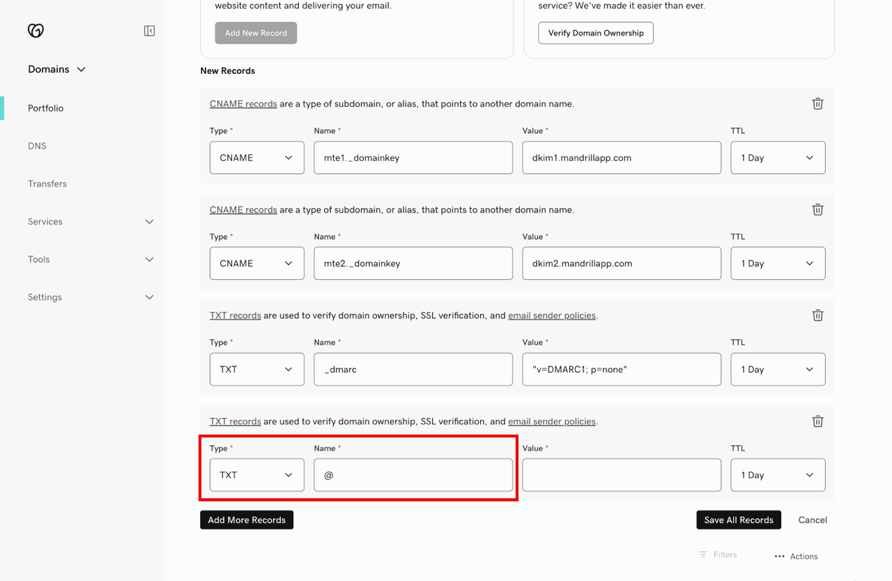The width and height of the screenshot is (892, 581).
Task: Click the empty Value field of the last record
Action: [x=621, y=474]
